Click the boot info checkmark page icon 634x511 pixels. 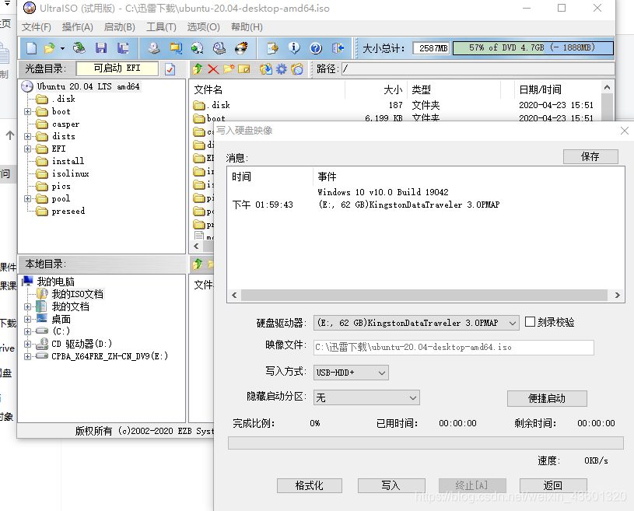pos(170,69)
